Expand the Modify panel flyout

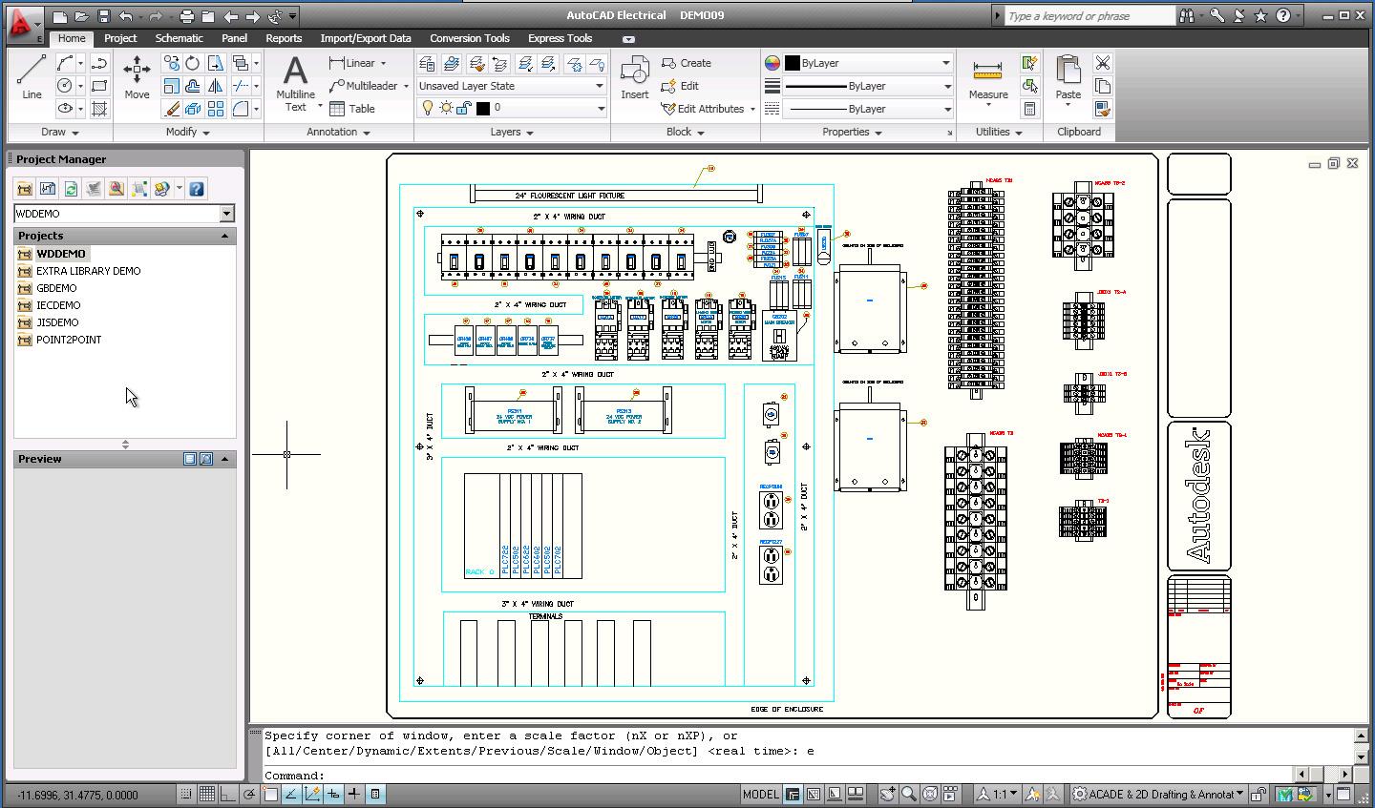coord(186,133)
